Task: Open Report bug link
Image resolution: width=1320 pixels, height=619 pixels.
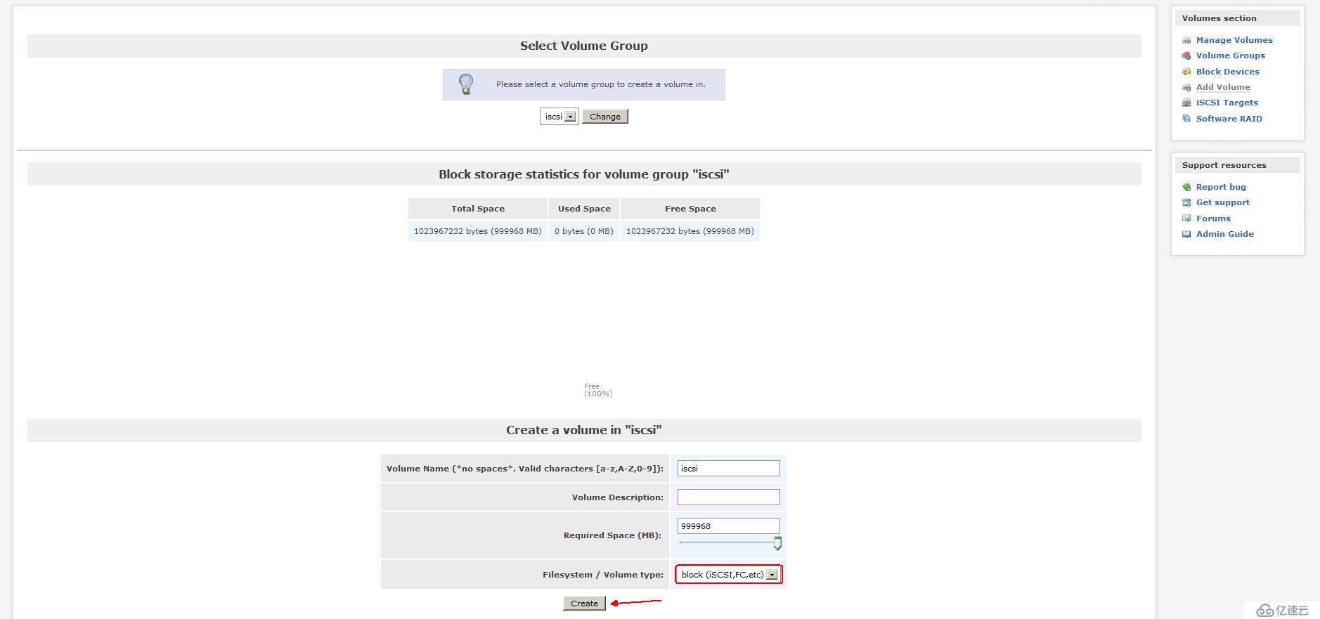Action: coord(1221,187)
